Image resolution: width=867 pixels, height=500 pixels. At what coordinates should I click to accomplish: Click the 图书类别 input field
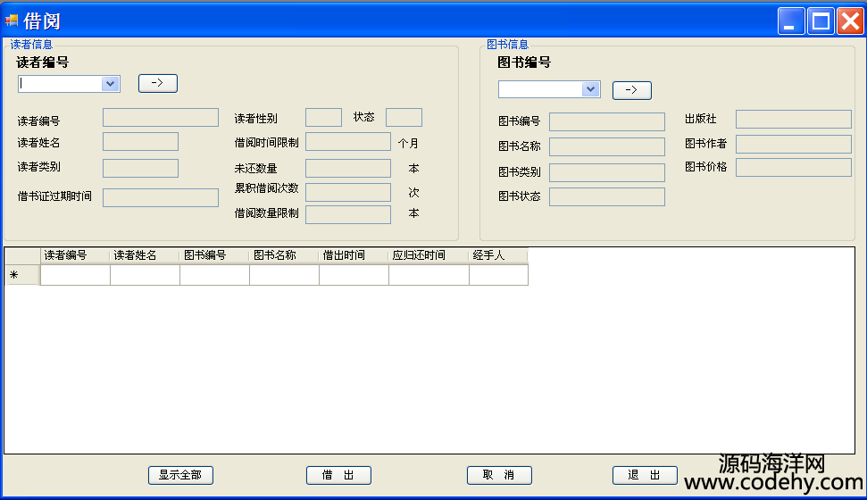[x=607, y=172]
